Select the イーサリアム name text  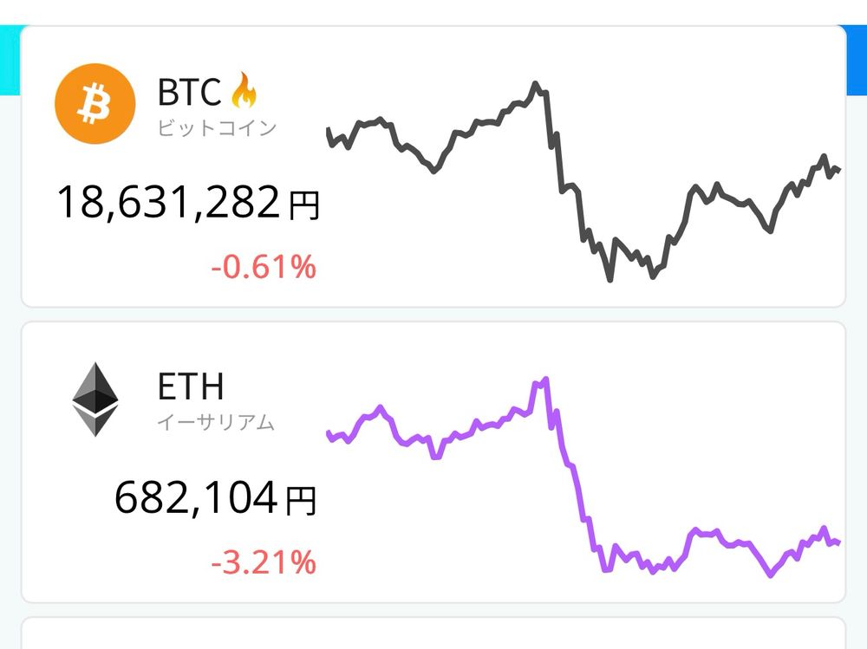[x=216, y=422]
